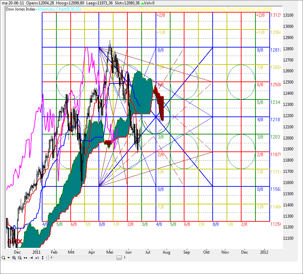Screen dimensions: 303x274
Task: Jump to chart end with arrow-to-bar icon
Action: coord(31,258)
